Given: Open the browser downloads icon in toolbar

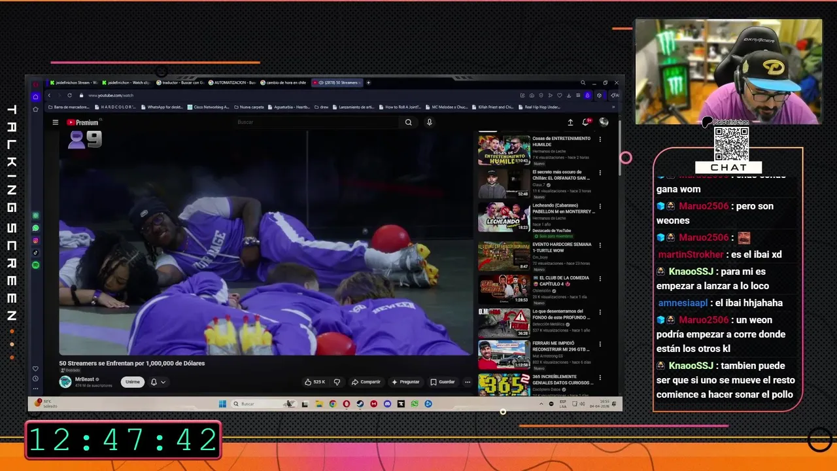Looking at the screenshot, I should click(x=569, y=96).
